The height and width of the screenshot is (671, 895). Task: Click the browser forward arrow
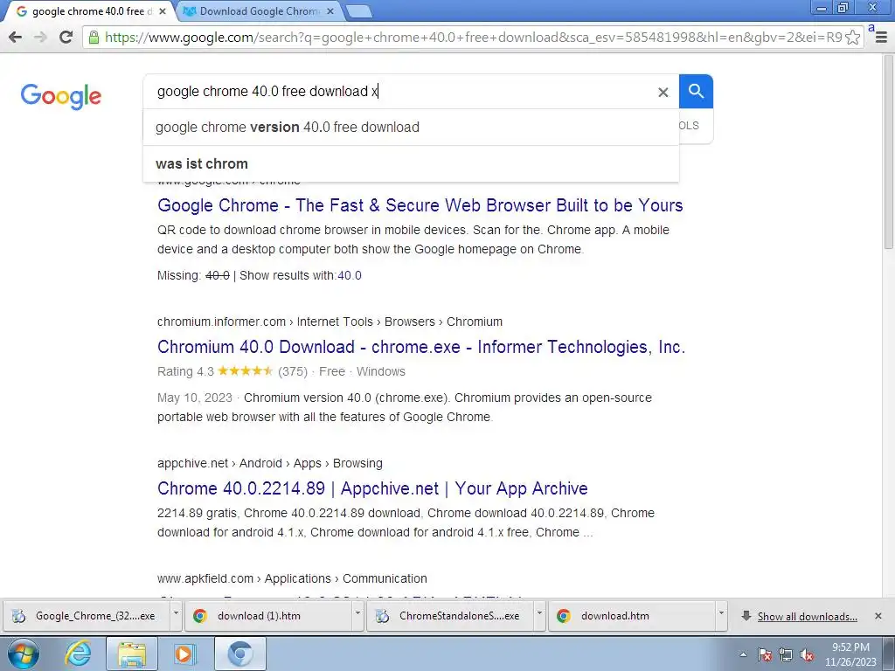click(x=40, y=38)
